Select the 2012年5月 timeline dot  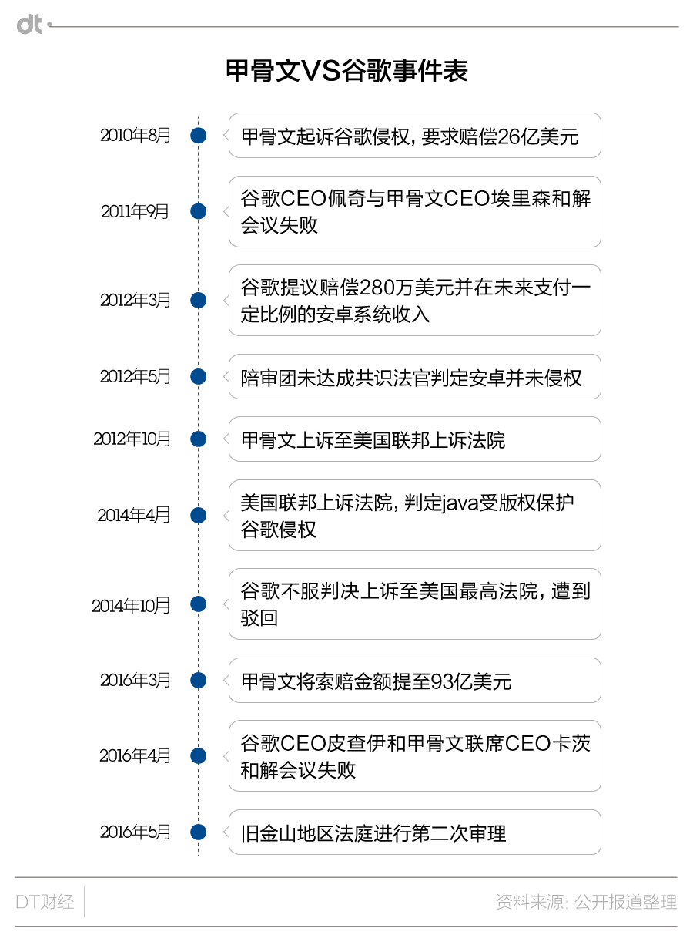click(x=199, y=376)
